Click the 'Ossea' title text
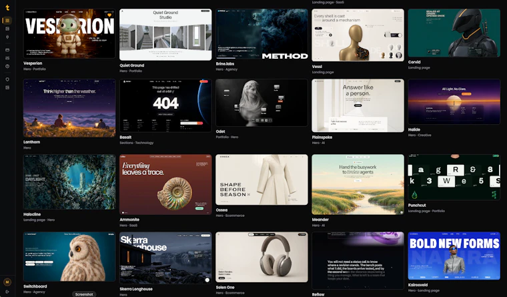The image size is (507, 297). click(x=221, y=210)
